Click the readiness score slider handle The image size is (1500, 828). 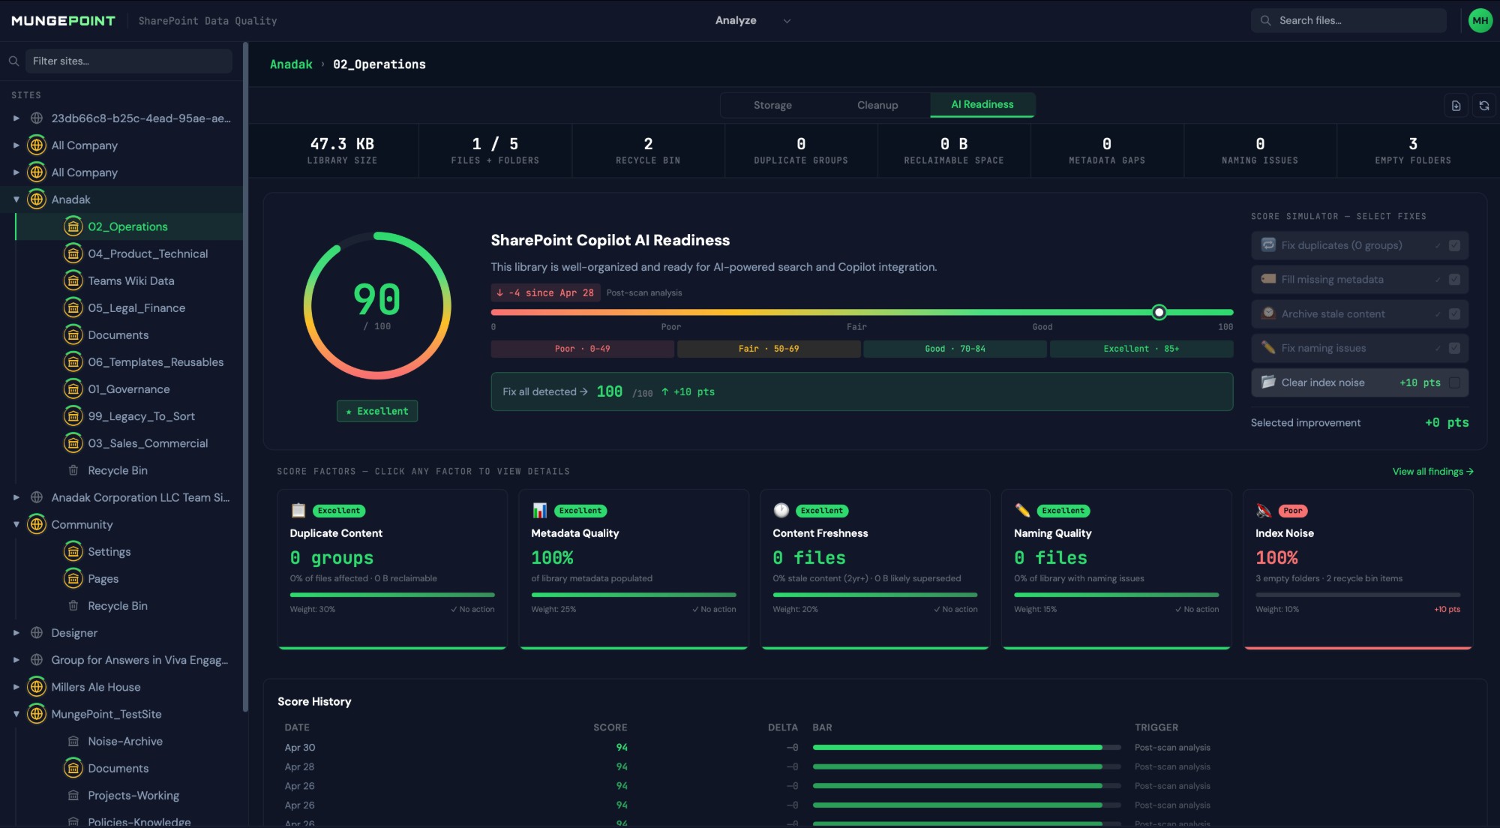(x=1159, y=312)
